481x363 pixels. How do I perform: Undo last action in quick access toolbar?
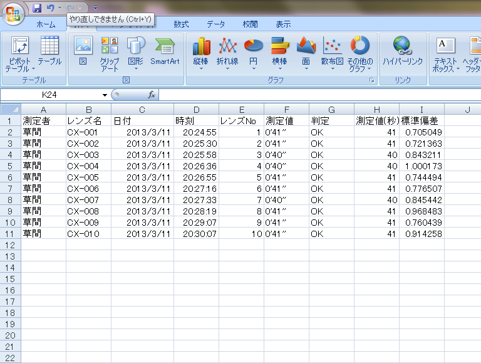point(51,8)
